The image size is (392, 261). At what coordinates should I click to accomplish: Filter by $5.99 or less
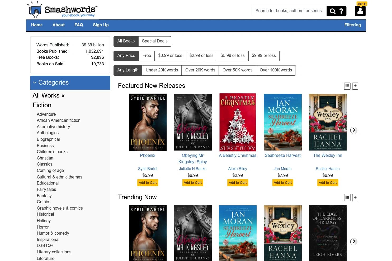coord(233,56)
